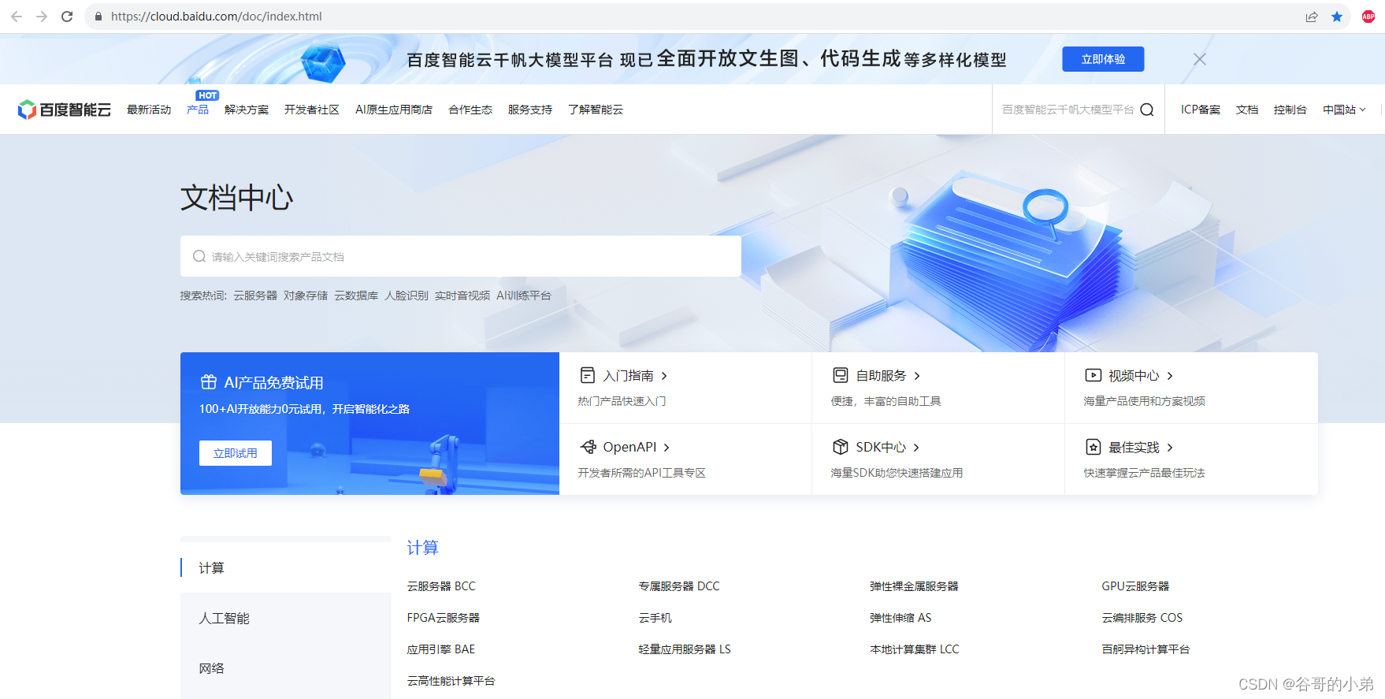Click hot search term 实时音视频
Viewport: 1385px width, 699px height.
462,296
